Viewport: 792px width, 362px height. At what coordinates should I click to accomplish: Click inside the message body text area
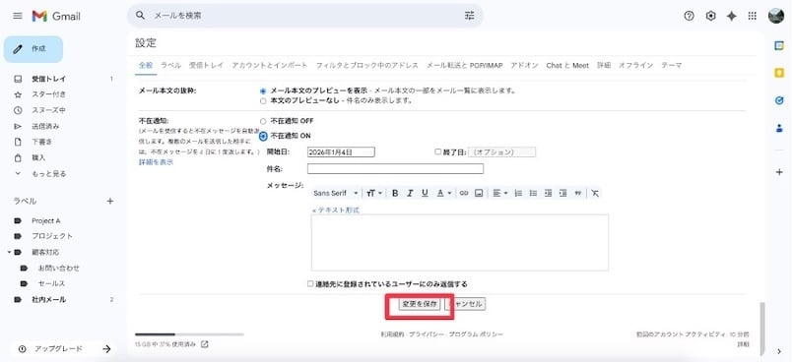[460, 243]
